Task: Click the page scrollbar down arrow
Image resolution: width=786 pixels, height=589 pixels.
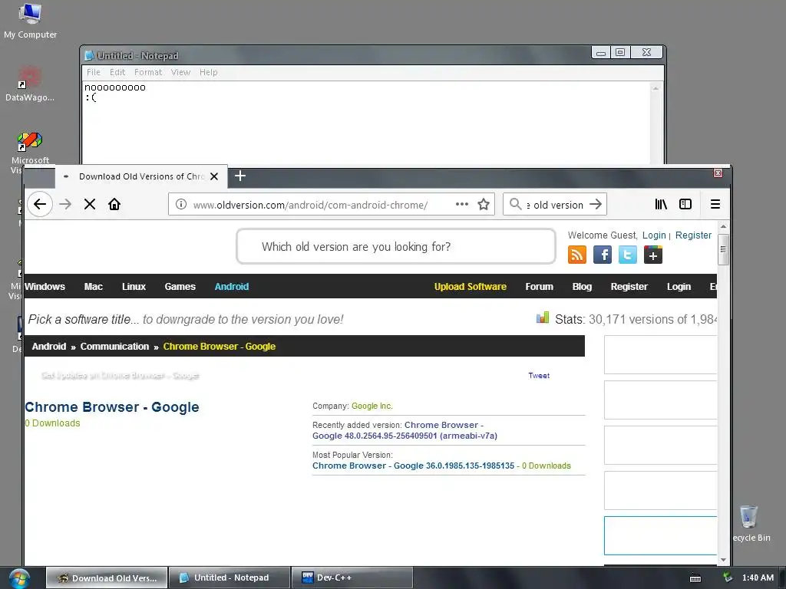Action: click(723, 560)
